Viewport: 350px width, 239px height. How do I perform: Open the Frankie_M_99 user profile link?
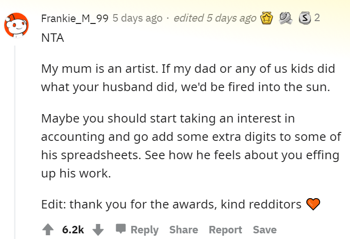tap(75, 18)
